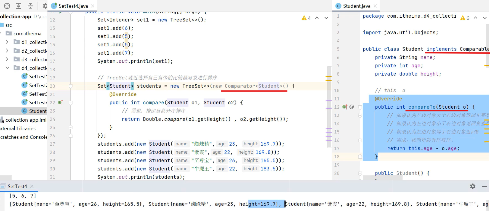Click the SetTest4 editor vertical scrollbar

(x=329, y=108)
